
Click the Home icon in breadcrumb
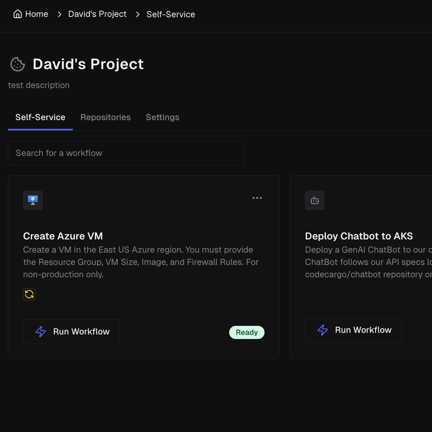17,14
